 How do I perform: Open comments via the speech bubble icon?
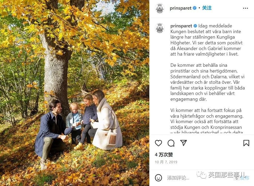coord(171,143)
